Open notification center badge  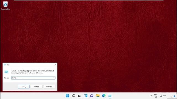pos(175,96)
